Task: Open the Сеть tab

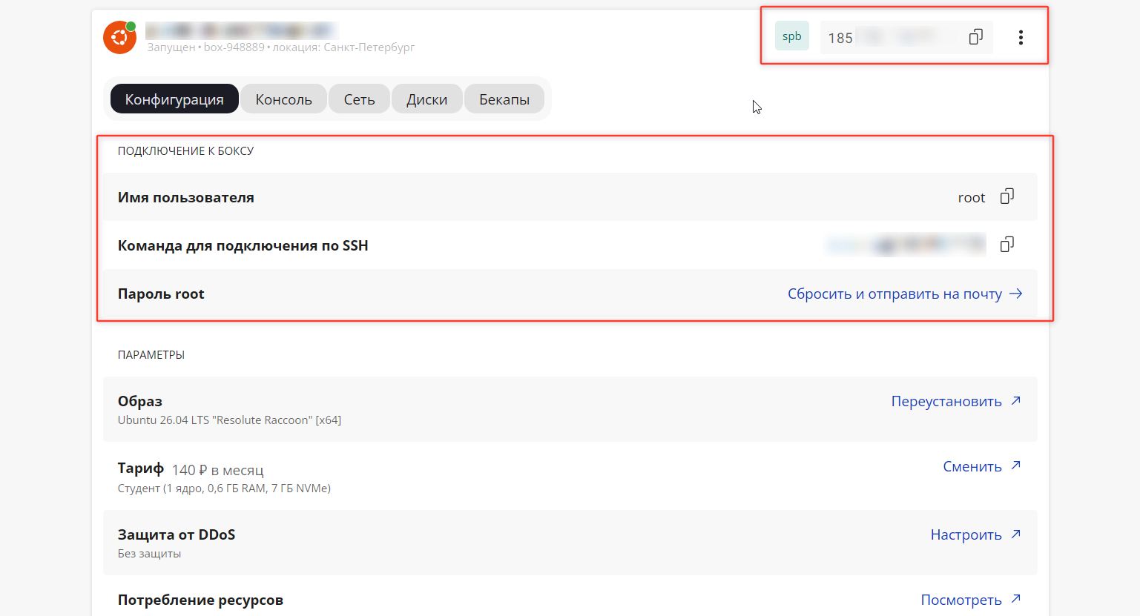Action: click(359, 99)
